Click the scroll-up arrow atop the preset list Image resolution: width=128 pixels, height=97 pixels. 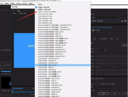(x=38, y=2)
